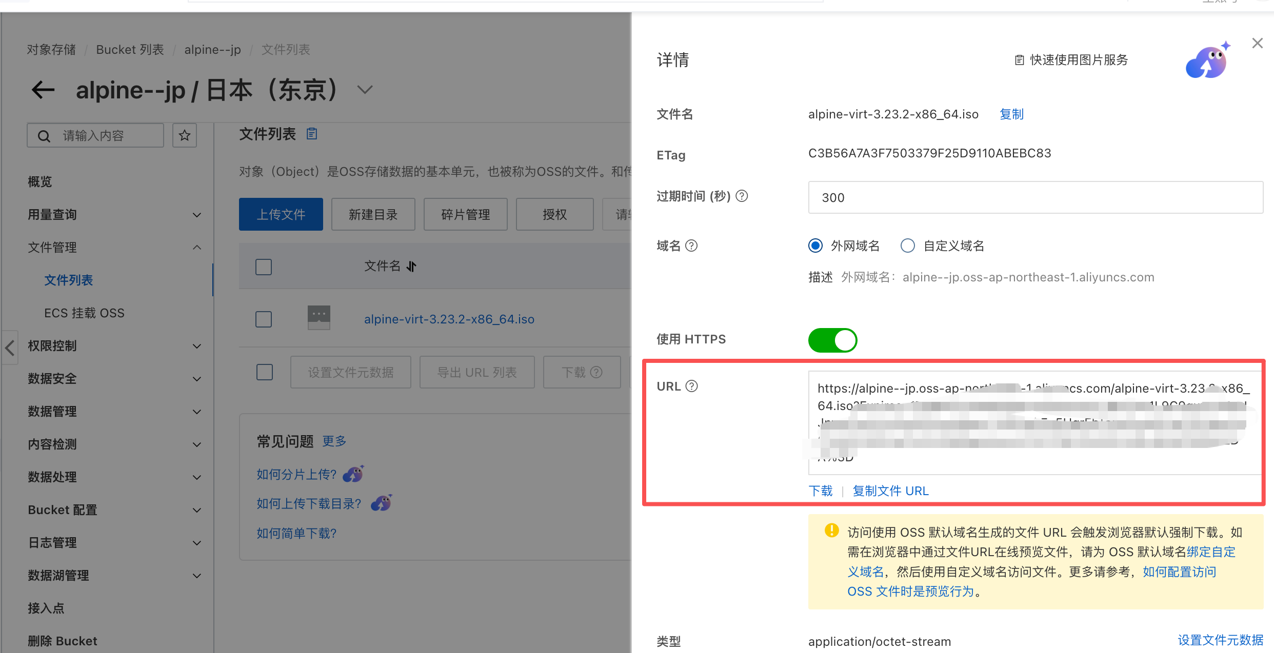Click the ETag value C3B56A7A3F7503379F25D9110ABEBC83

click(930, 154)
